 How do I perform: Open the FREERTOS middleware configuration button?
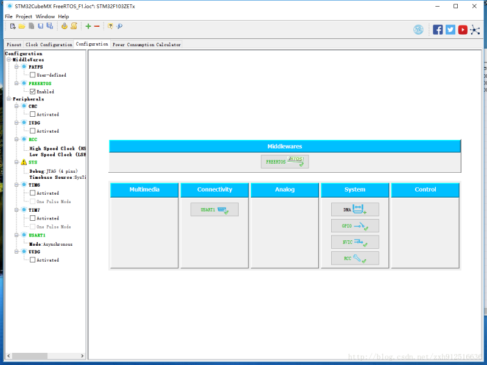(x=285, y=162)
